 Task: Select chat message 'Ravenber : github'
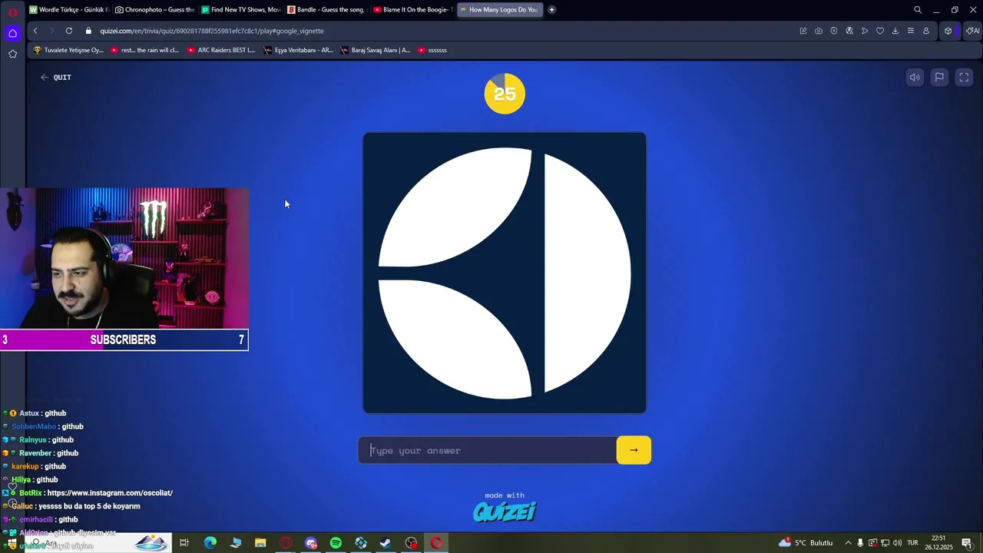tap(48, 453)
